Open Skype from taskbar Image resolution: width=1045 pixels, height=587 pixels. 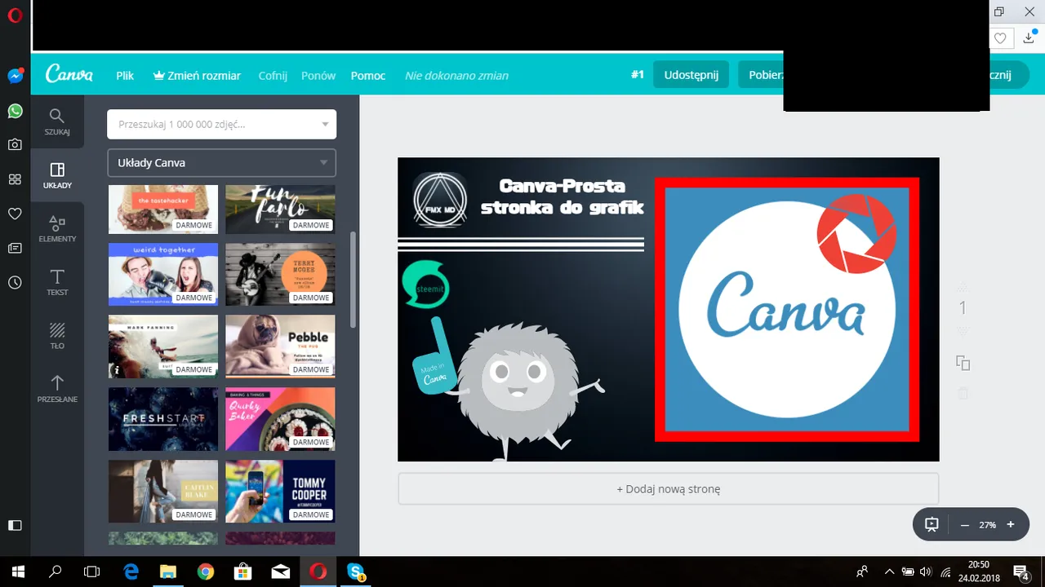[x=356, y=572]
